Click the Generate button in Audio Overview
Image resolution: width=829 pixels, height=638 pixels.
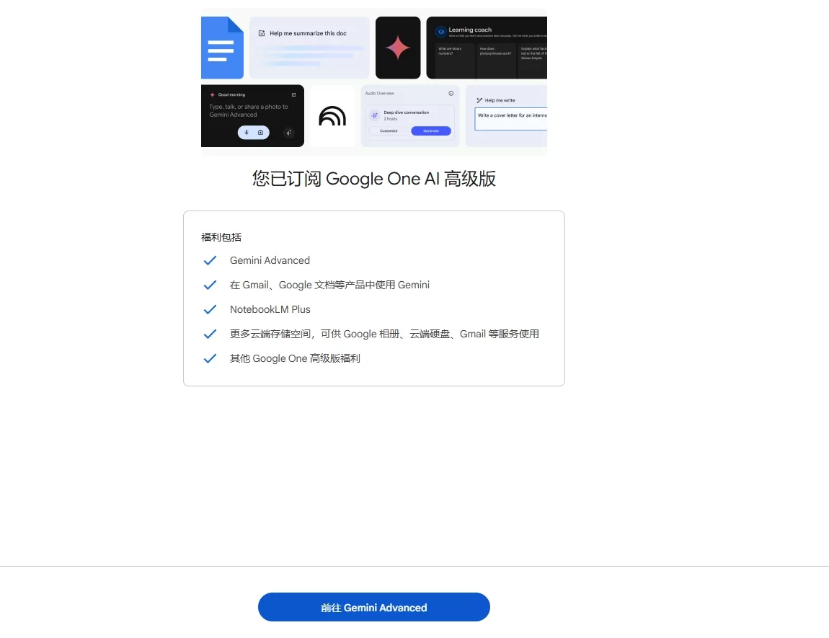click(431, 130)
